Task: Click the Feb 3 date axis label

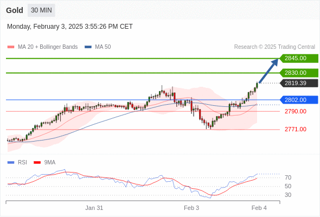Action: pyautogui.click(x=191, y=208)
